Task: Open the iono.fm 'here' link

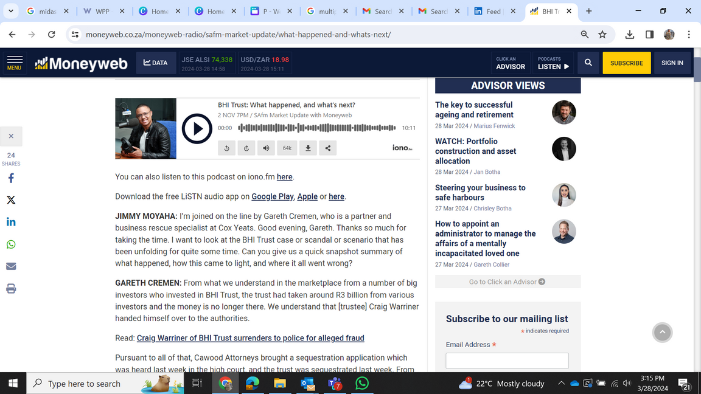Action: point(284,177)
